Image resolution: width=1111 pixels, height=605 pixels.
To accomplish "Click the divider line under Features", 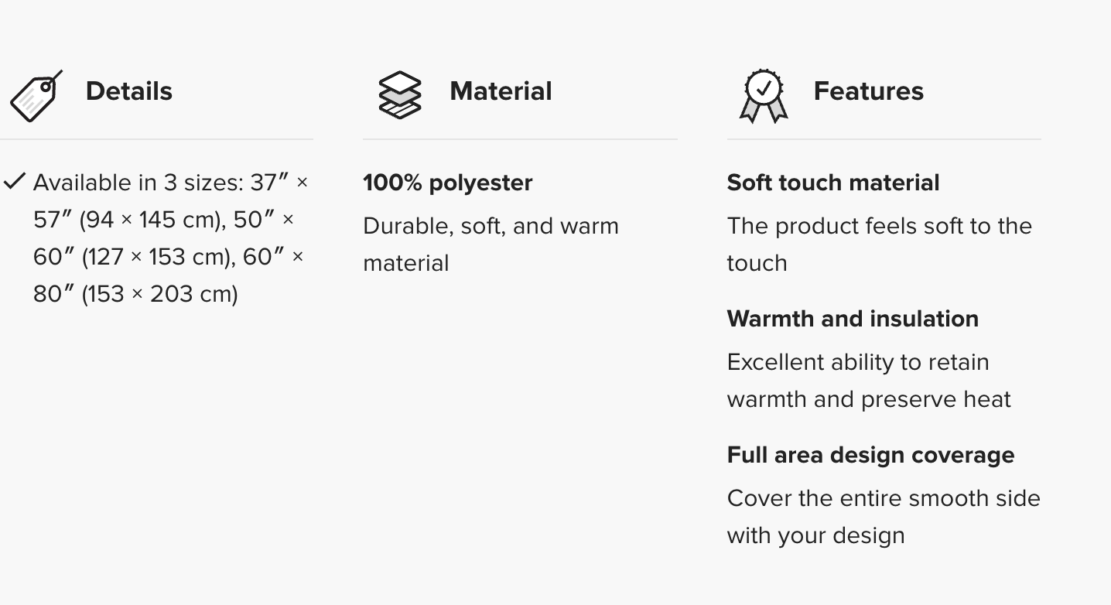I will click(884, 139).
